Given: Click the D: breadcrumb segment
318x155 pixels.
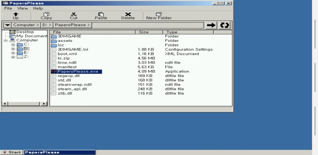Looking at the screenshot, I should [x=47, y=25].
